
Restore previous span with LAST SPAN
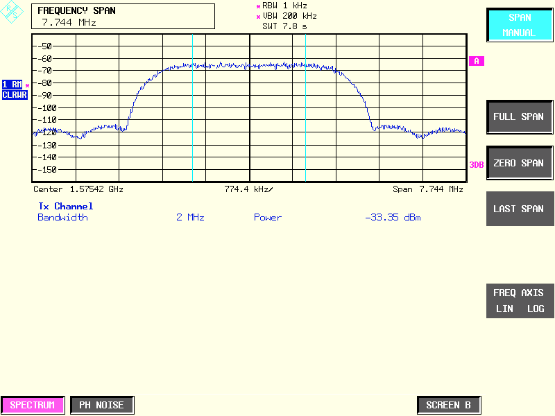tap(518, 209)
